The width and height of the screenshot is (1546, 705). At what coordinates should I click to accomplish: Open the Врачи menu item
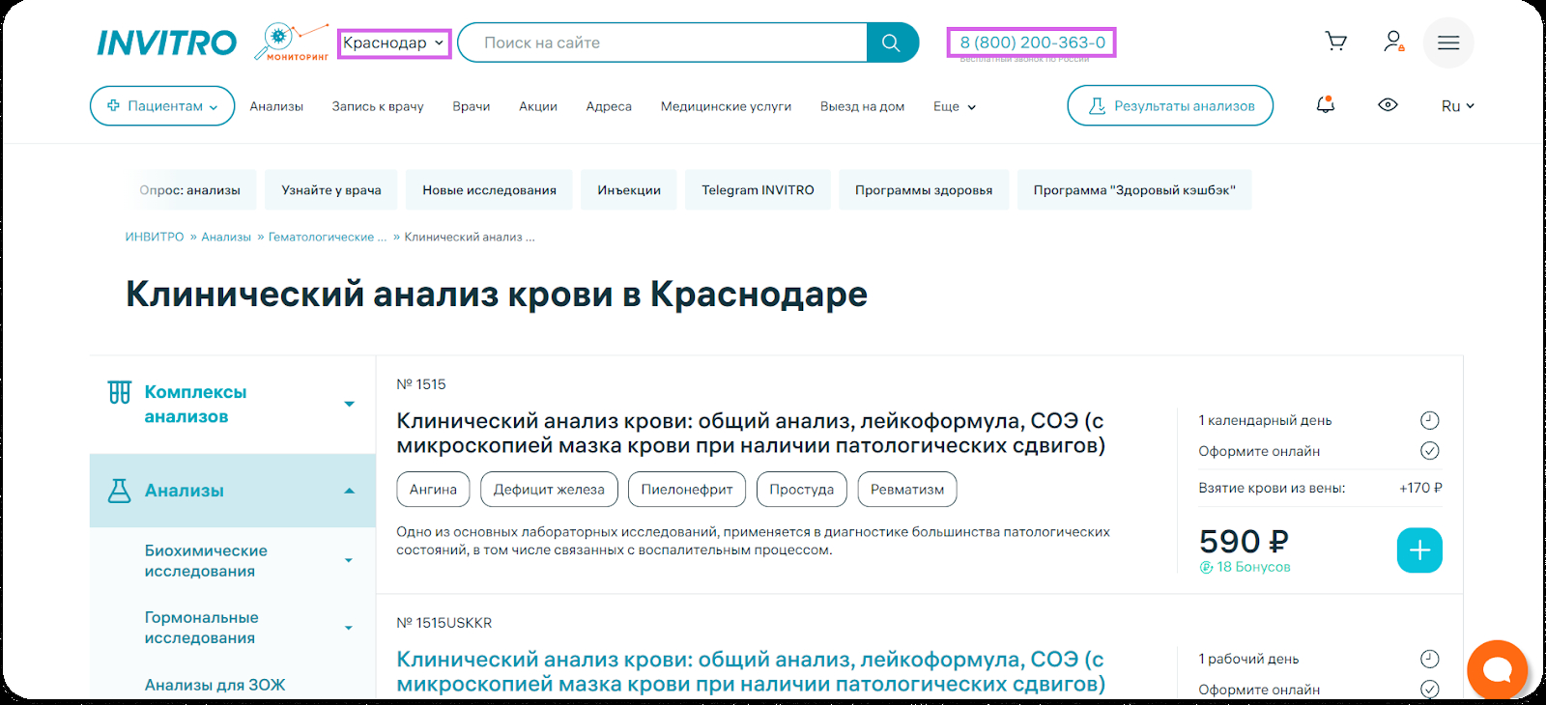[x=472, y=106]
